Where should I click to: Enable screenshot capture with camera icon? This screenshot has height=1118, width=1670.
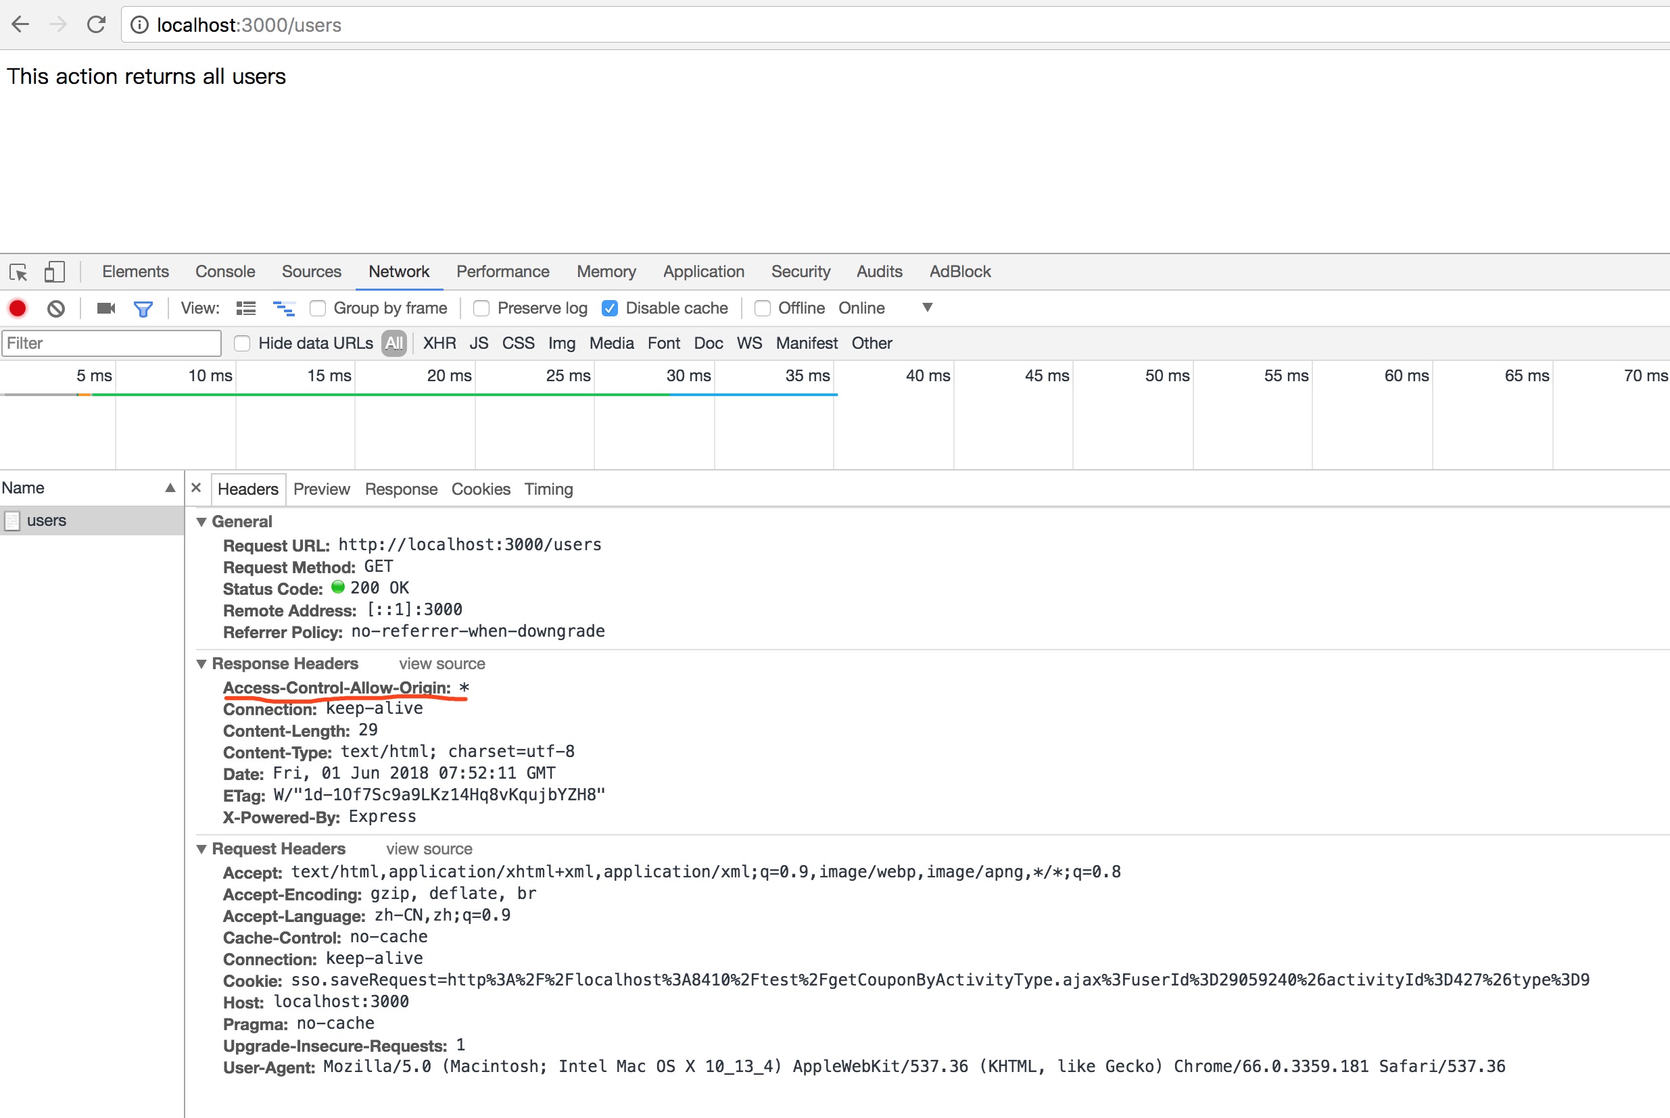coord(105,308)
